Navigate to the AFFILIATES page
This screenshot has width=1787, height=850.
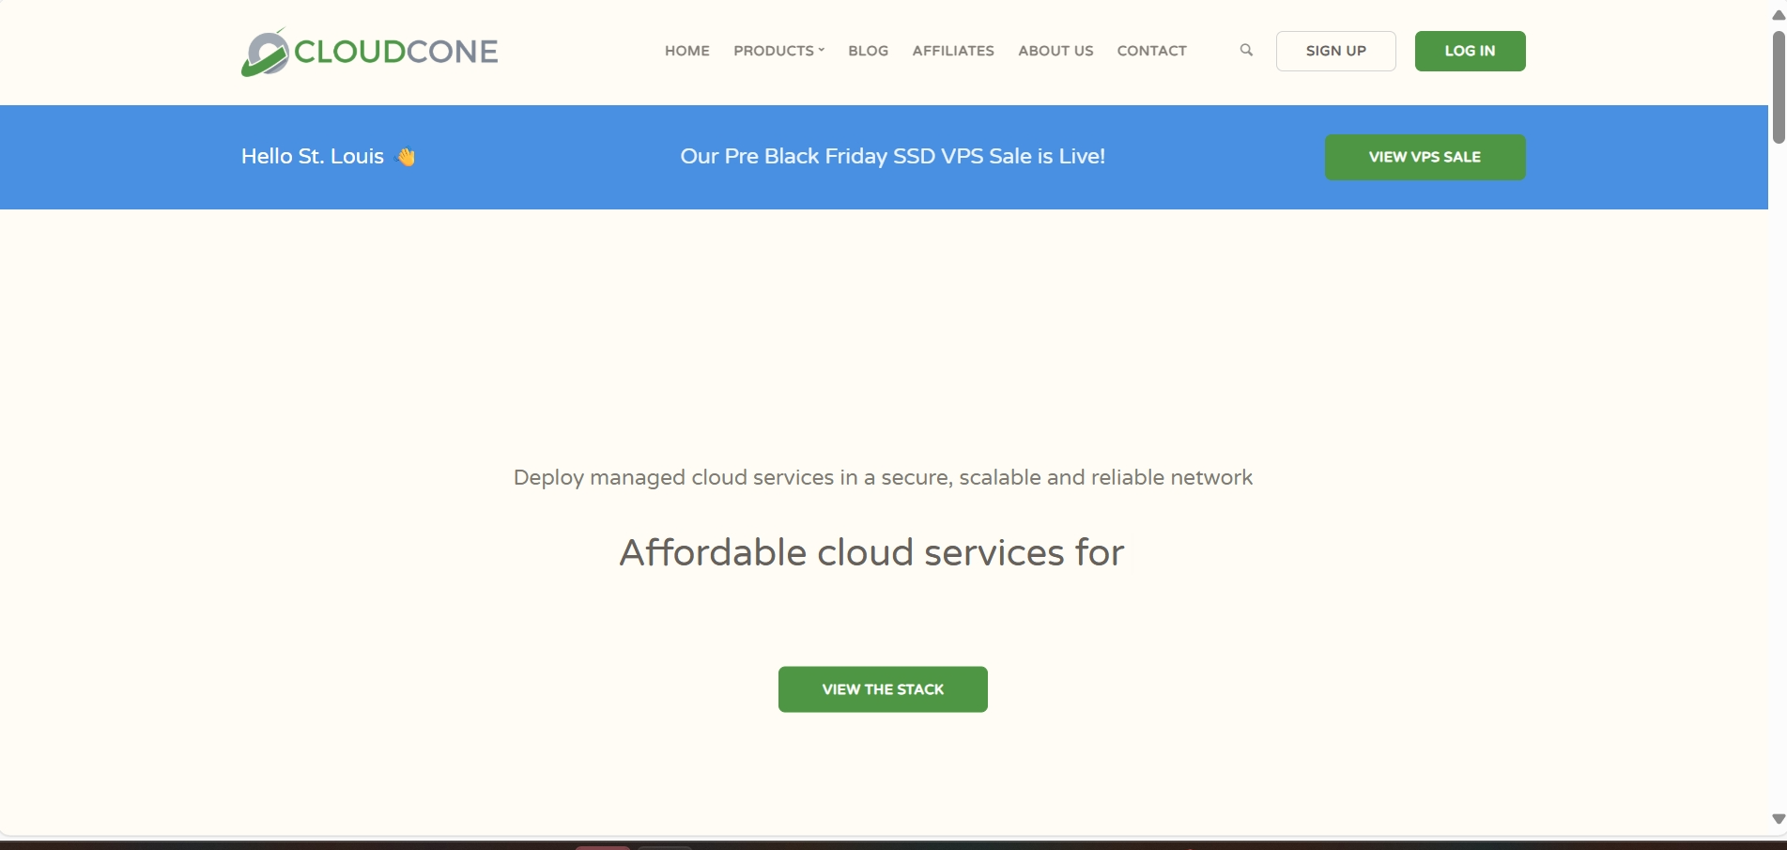[x=952, y=51]
